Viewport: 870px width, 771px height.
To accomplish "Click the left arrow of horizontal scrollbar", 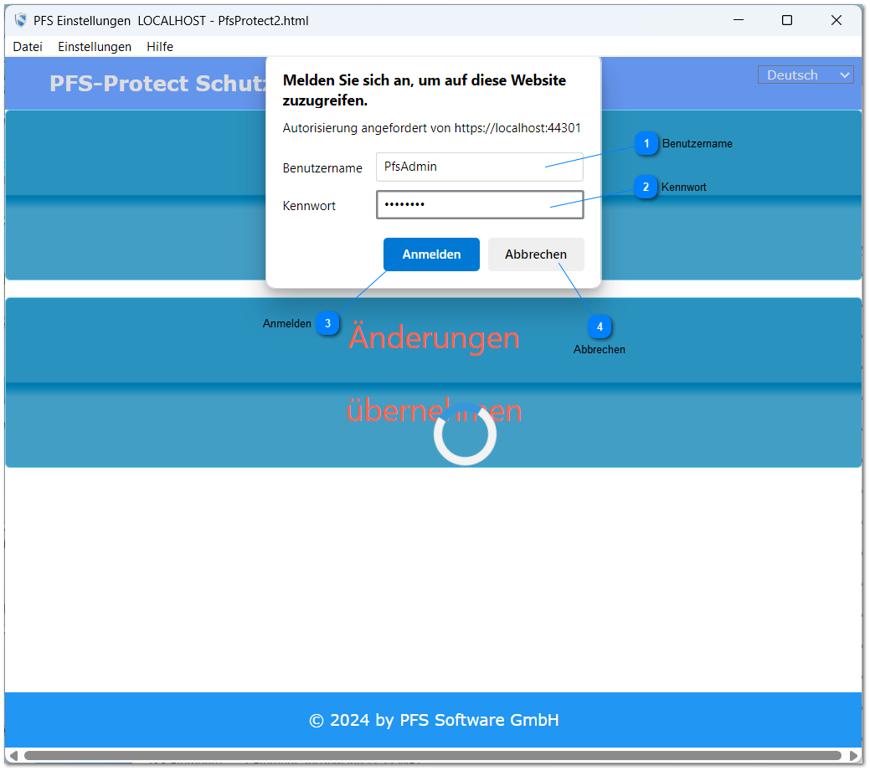I will tap(13, 756).
